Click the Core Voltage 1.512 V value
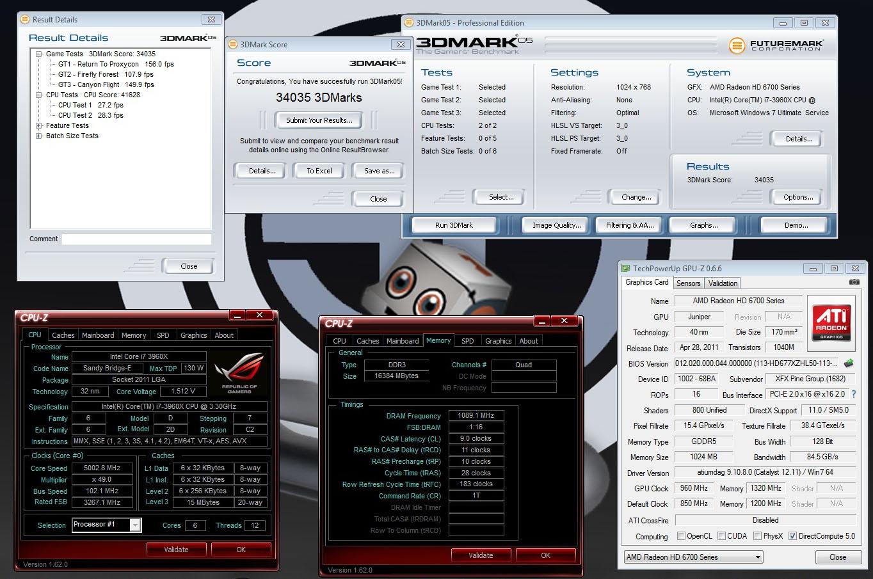 point(183,391)
